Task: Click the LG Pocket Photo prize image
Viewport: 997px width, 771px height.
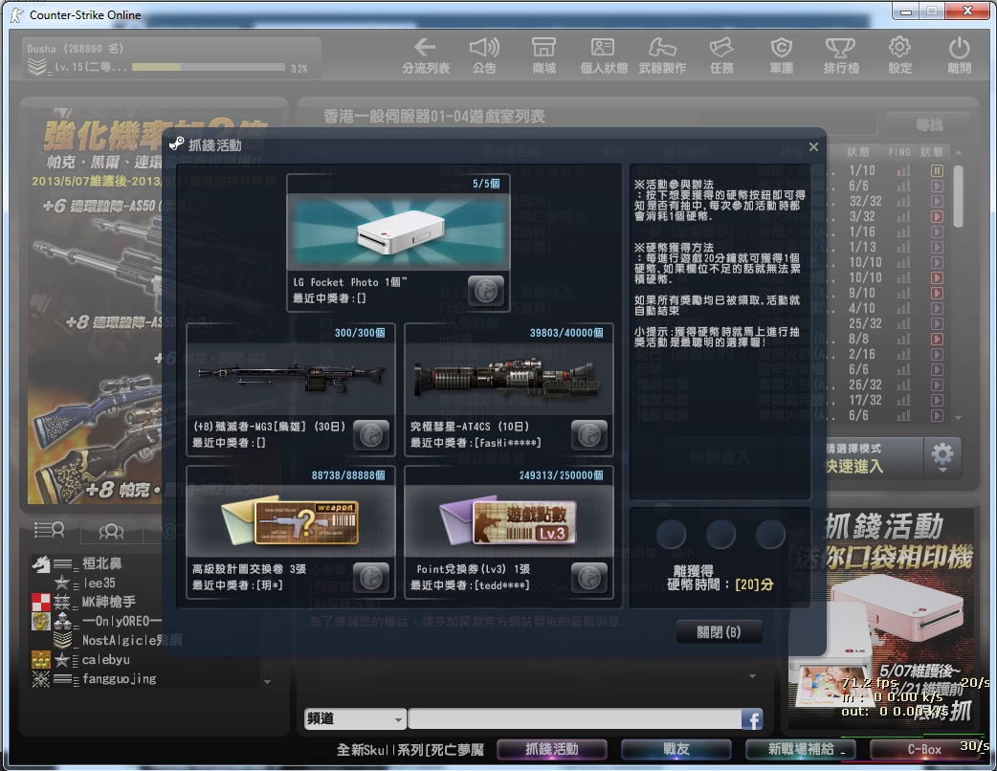Action: 399,232
